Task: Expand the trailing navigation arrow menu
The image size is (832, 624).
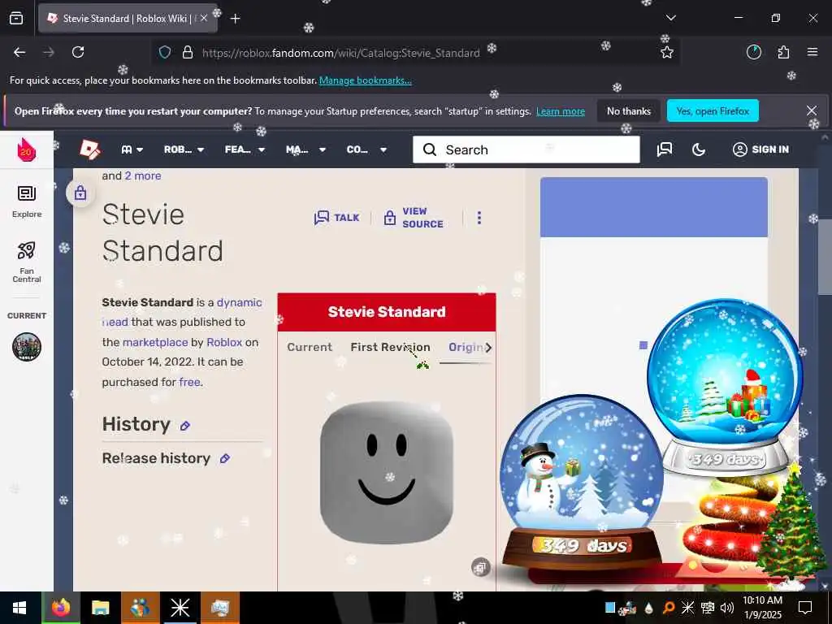Action: click(383, 149)
